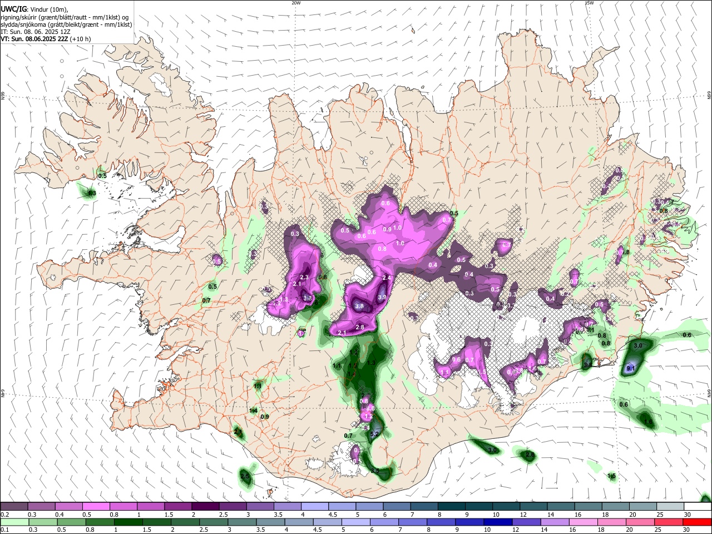Click the UWC/IG title text
712x534 pixels.
13,8
